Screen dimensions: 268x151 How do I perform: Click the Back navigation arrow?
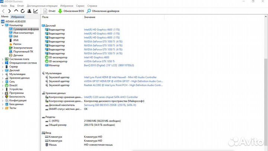[4, 11]
